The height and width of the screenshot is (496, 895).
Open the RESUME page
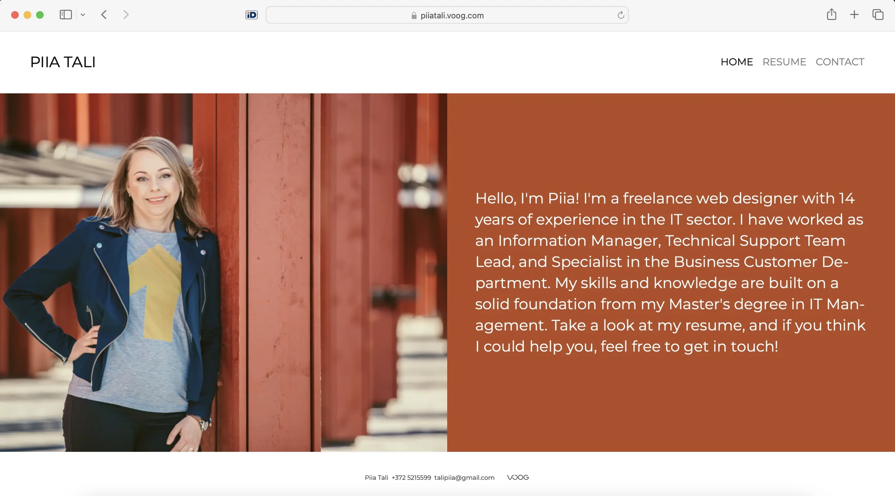pos(784,62)
